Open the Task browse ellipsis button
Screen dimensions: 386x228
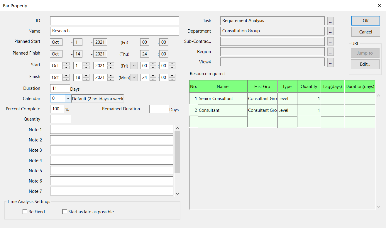point(331,21)
